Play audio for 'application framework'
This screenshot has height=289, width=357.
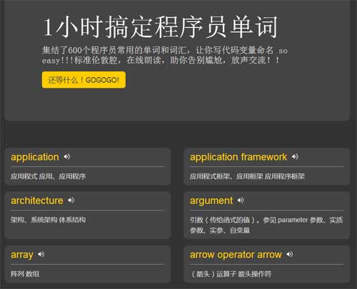295,157
